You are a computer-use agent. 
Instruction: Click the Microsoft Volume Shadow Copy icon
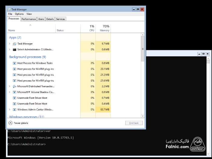click(15, 92)
